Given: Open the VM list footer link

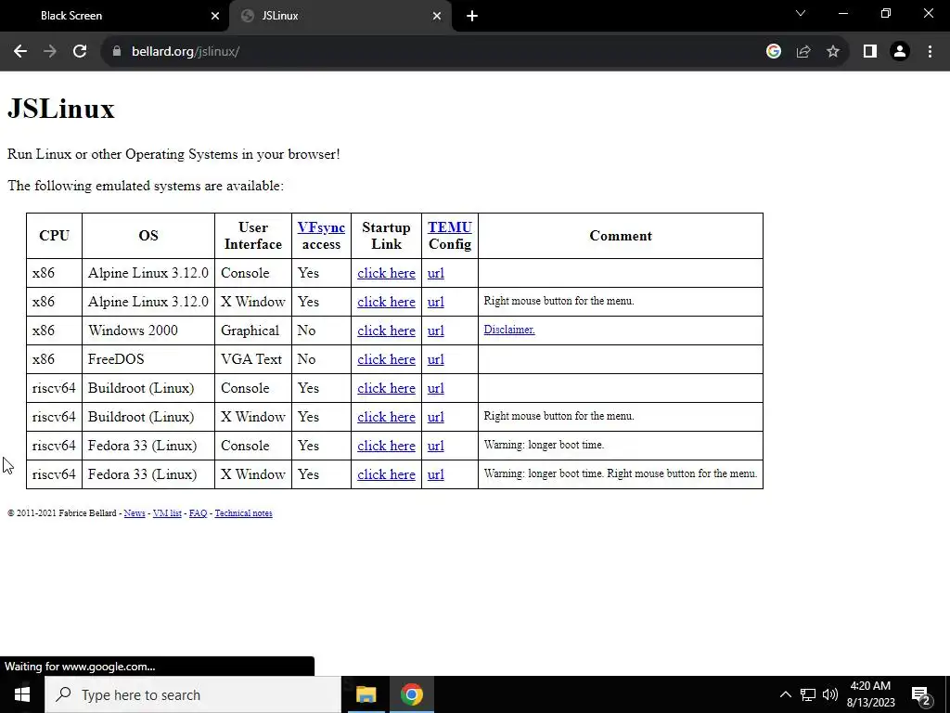Looking at the screenshot, I should [167, 513].
